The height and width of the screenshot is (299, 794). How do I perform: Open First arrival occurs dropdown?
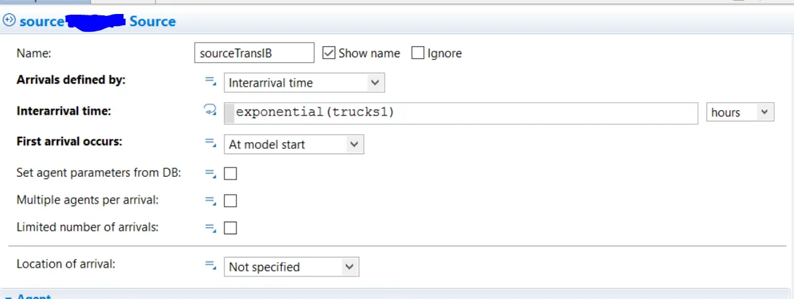pos(294,144)
